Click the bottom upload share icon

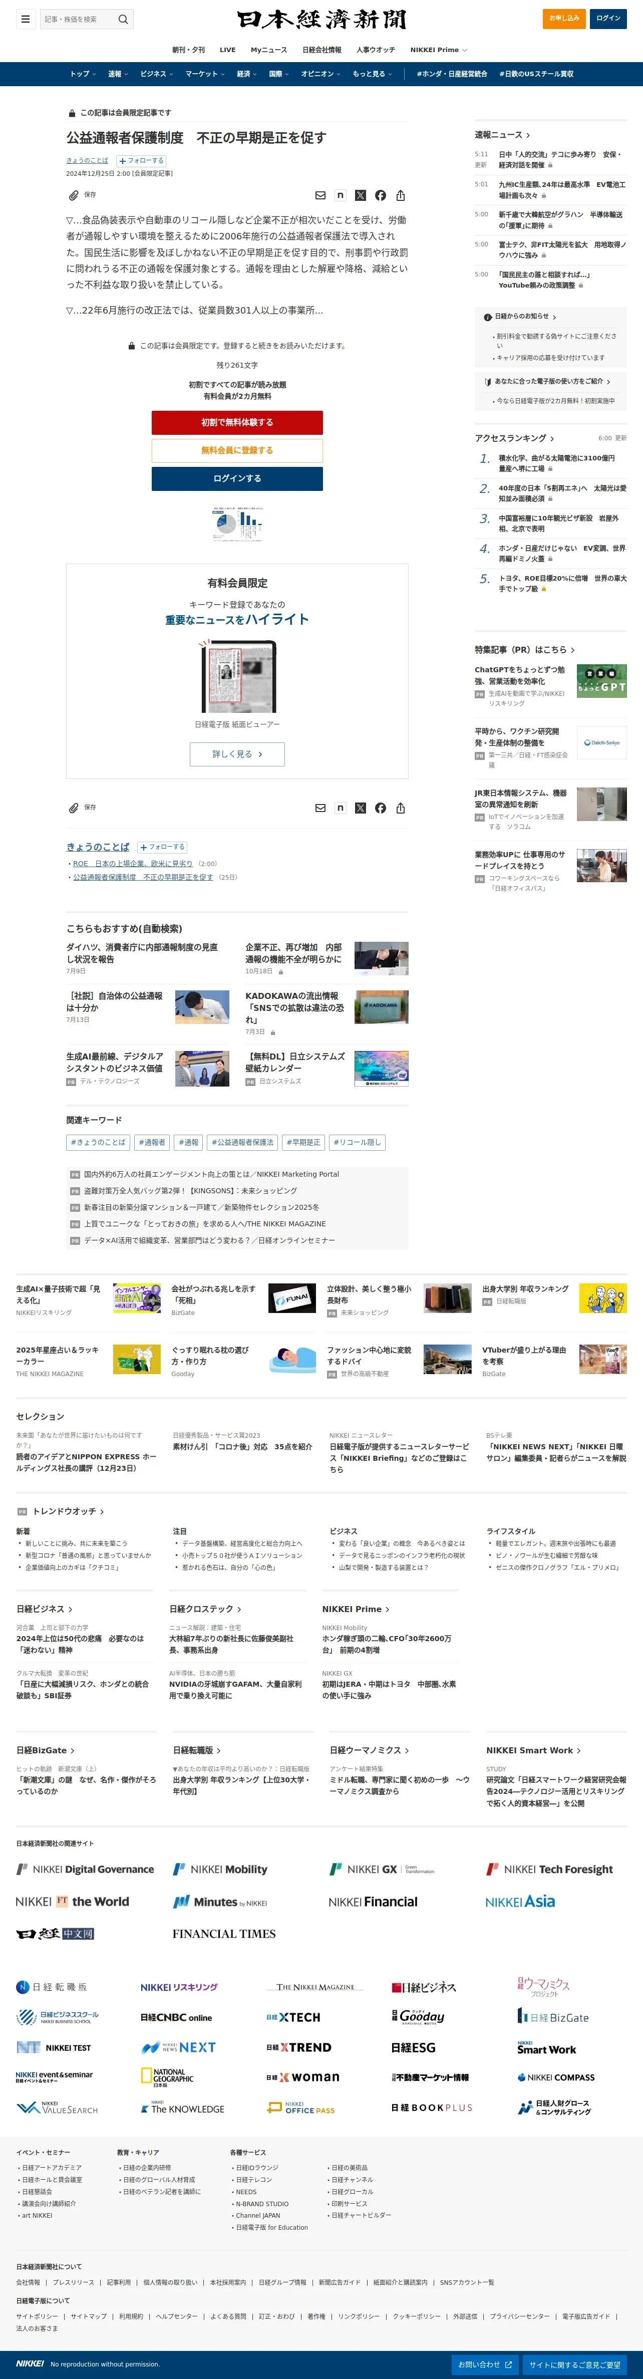(401, 808)
